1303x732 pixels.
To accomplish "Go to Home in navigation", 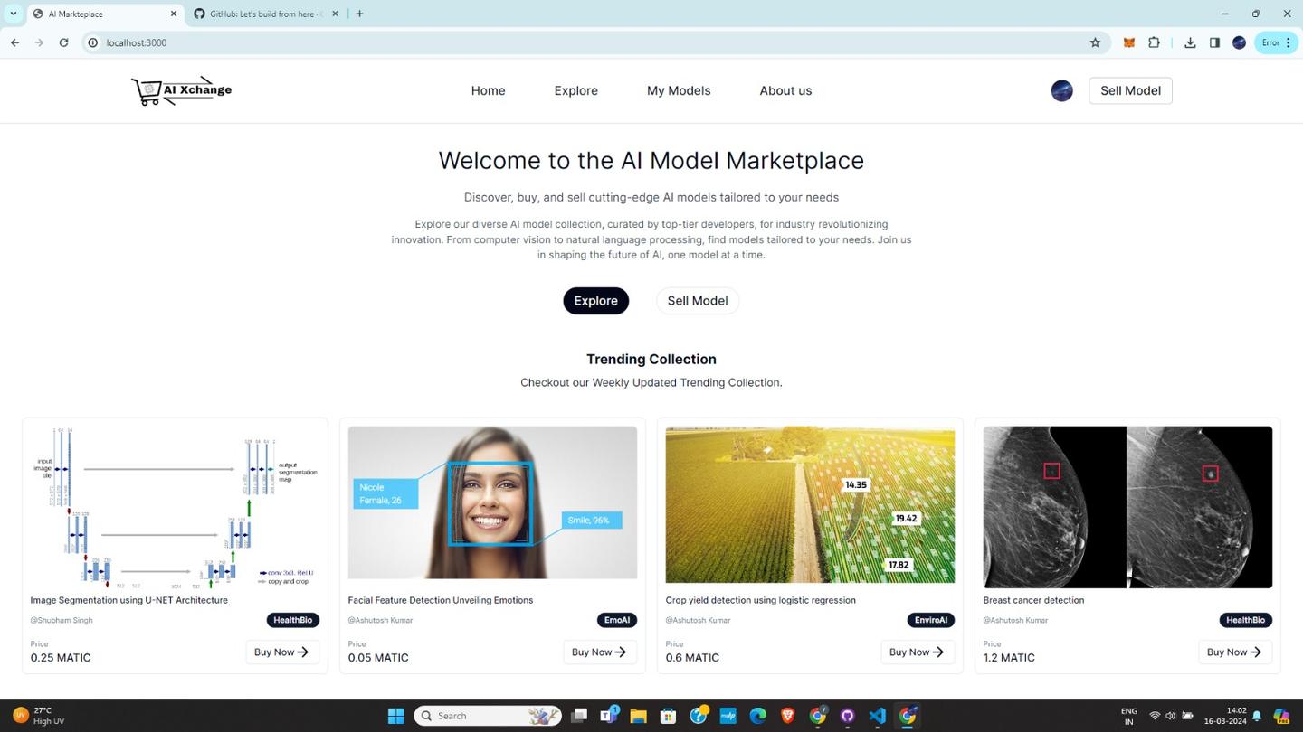I will [488, 90].
